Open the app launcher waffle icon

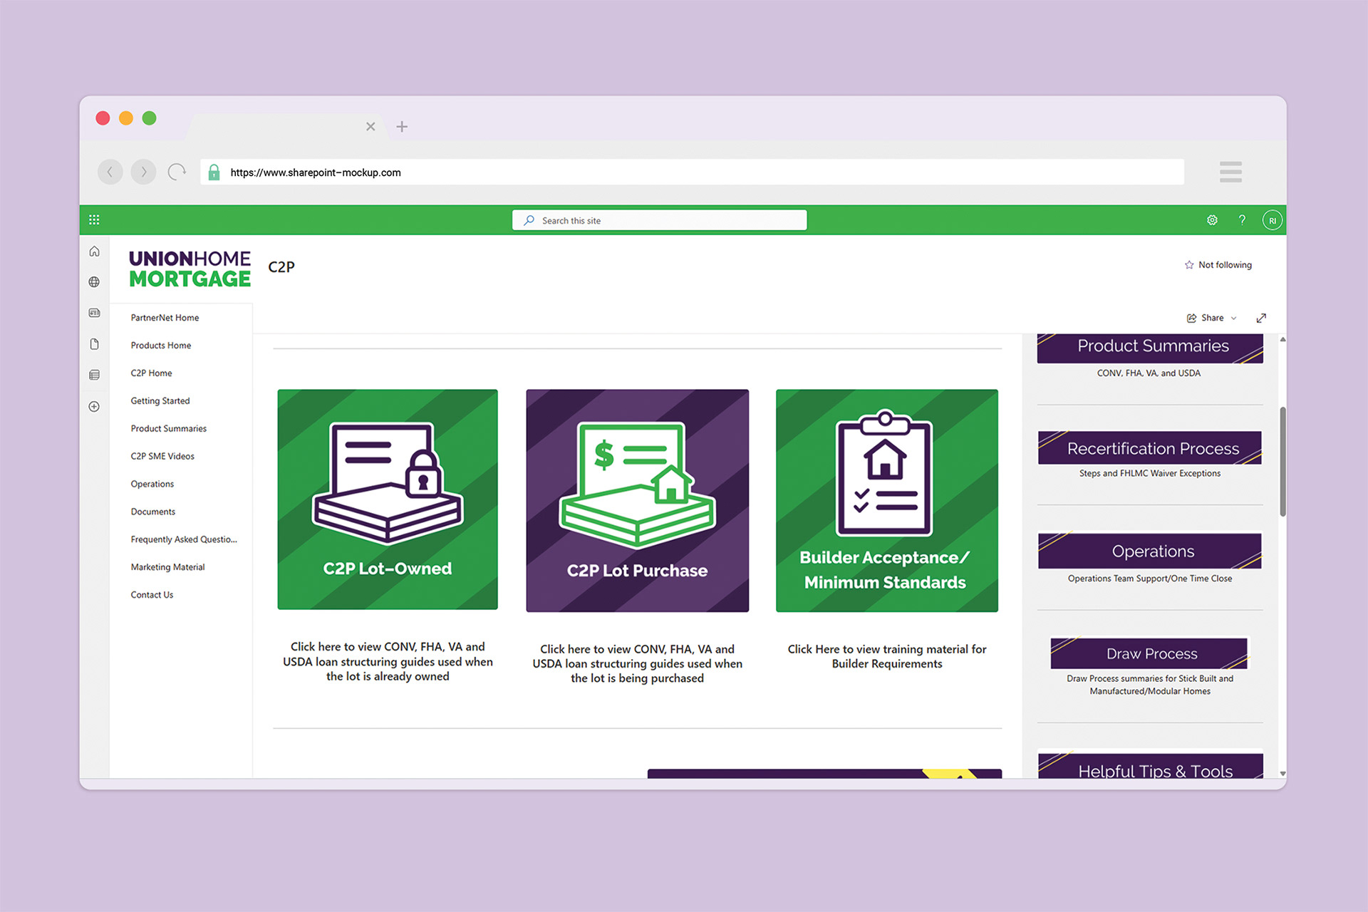(94, 220)
